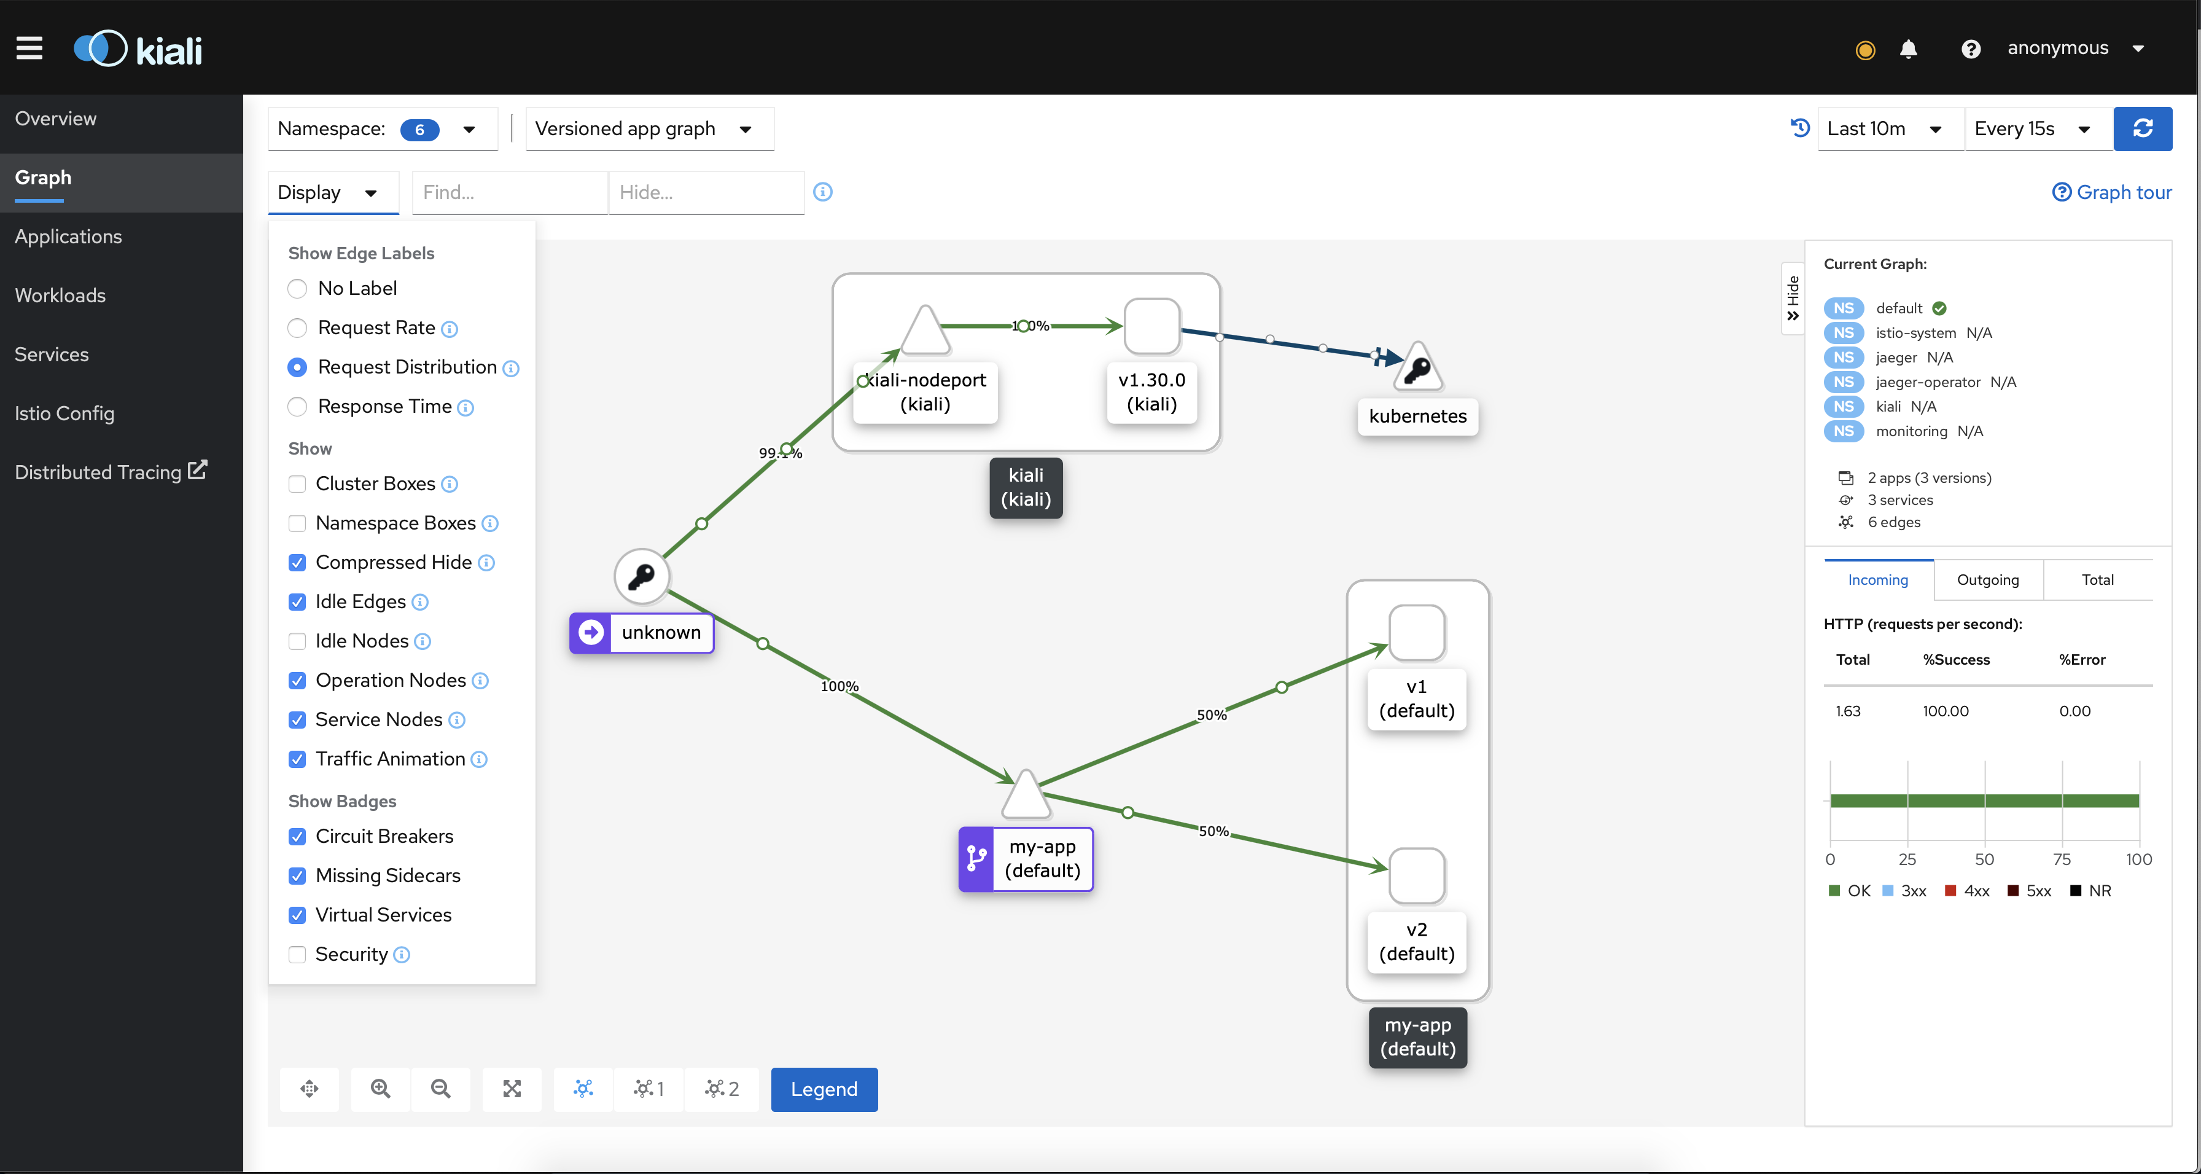Switch to the Outgoing tab
Screen dimensions: 2201x1174
click(x=1987, y=580)
